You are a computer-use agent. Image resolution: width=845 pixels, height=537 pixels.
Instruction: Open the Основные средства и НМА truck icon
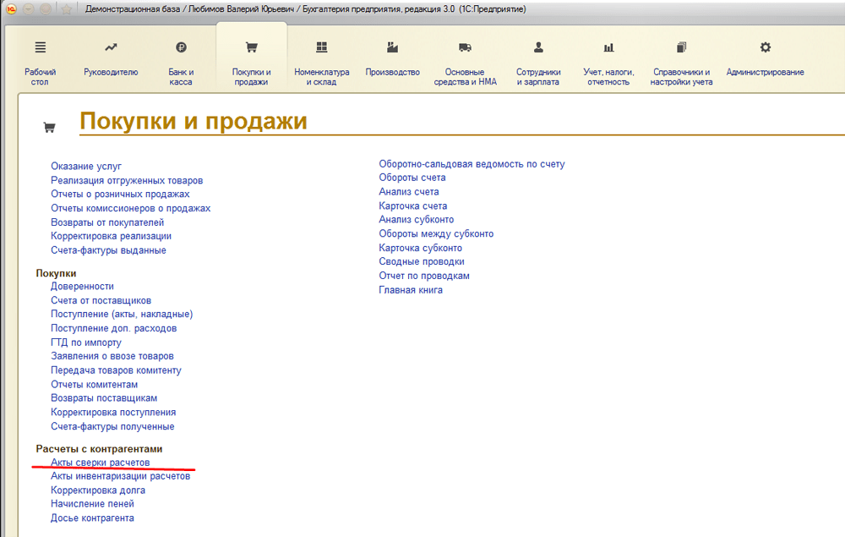[465, 47]
